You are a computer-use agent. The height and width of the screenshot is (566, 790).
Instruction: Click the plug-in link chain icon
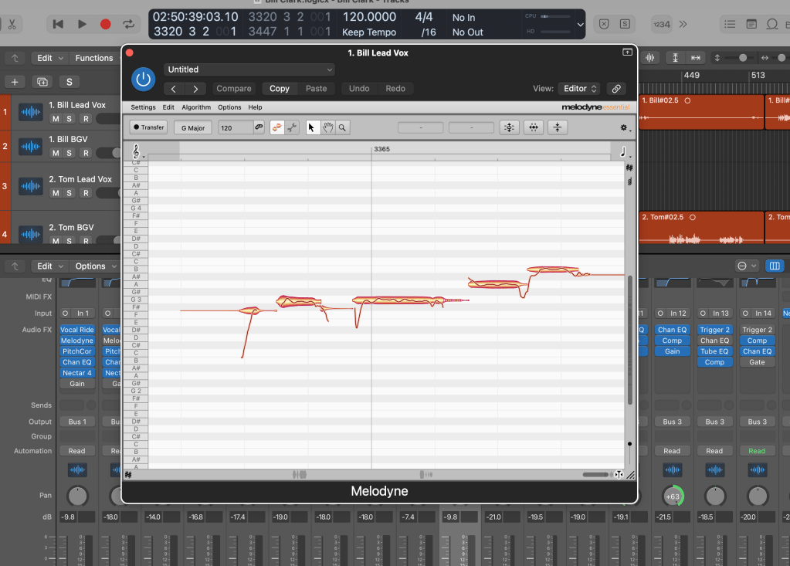tap(615, 89)
